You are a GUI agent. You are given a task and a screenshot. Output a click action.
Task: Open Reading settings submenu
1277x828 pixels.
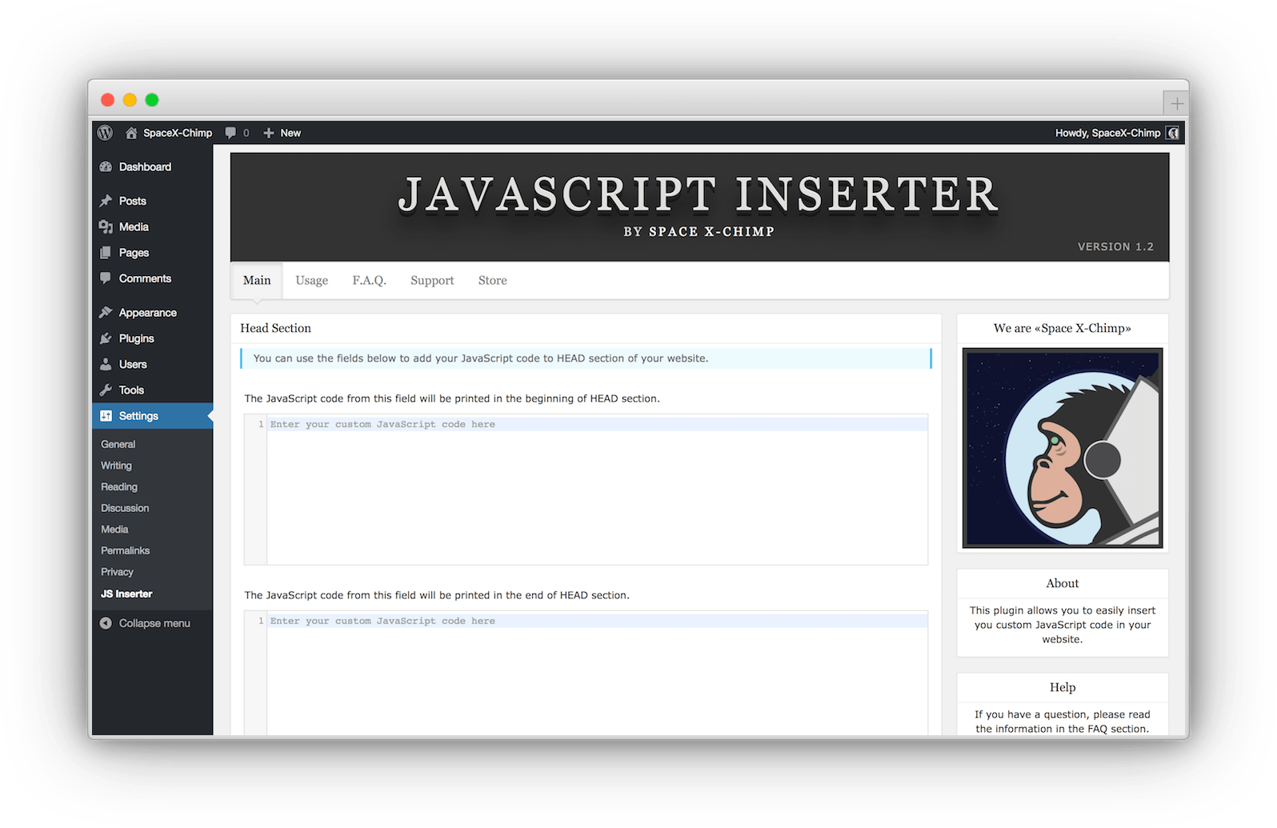(x=119, y=487)
